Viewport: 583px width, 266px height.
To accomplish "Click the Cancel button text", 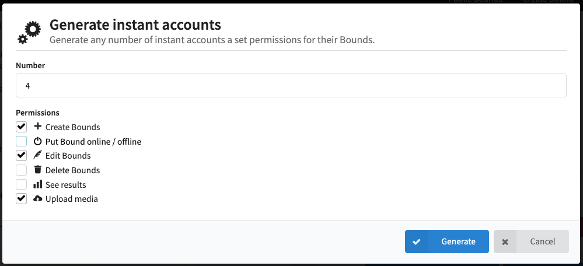I will click(x=543, y=242).
